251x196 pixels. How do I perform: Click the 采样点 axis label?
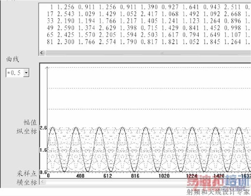click(x=27, y=173)
